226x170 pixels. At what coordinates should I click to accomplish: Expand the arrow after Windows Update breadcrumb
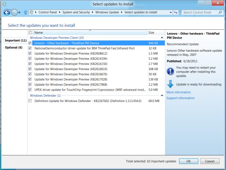tap(121, 12)
